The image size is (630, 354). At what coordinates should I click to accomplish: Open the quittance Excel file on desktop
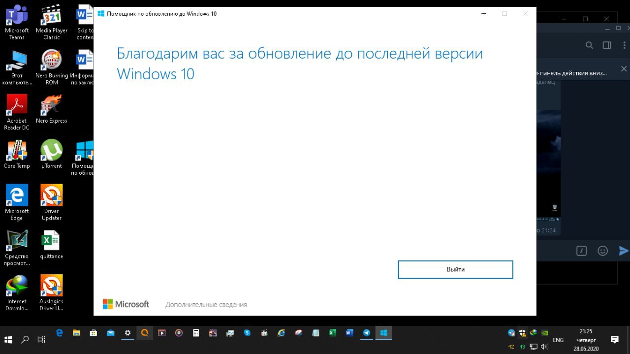tap(52, 245)
